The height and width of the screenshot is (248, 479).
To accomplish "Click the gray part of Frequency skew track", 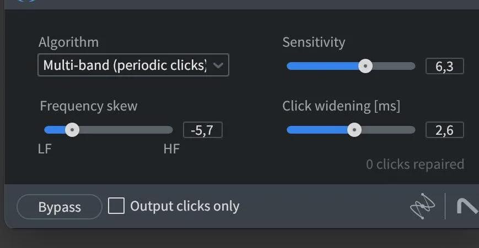I will pyautogui.click(x=126, y=130).
